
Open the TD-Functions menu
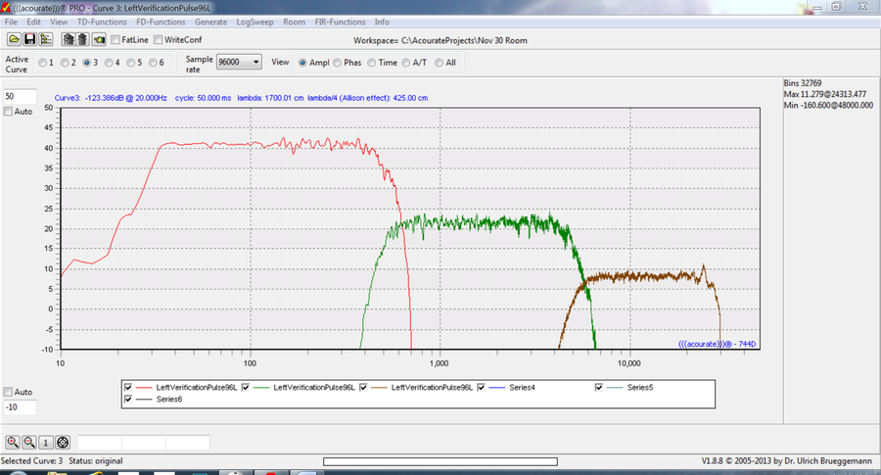click(102, 22)
